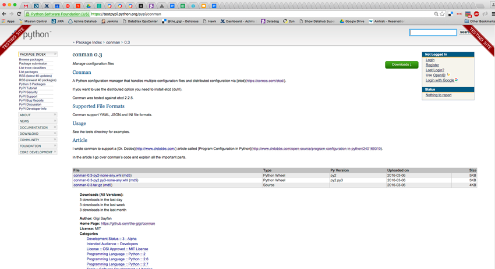The image size is (495, 269).
Task: Open the DataStax OpsCenter bookmark
Action: pyautogui.click(x=140, y=21)
